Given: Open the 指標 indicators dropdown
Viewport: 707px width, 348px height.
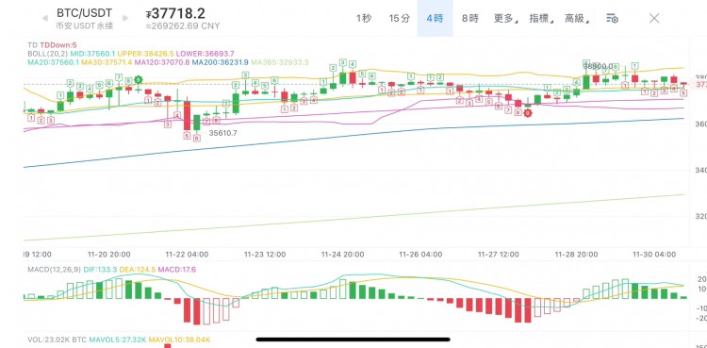Looking at the screenshot, I should 541,19.
